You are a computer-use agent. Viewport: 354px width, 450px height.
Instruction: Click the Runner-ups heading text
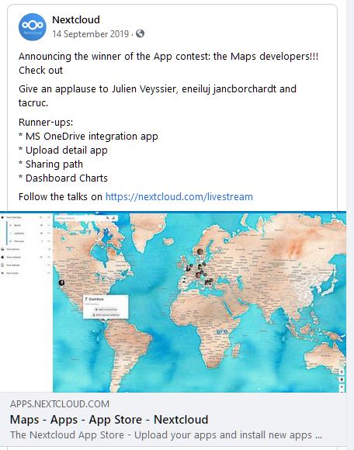pos(46,123)
